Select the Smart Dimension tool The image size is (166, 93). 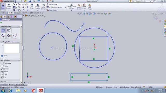pyautogui.click(x=9, y=6)
